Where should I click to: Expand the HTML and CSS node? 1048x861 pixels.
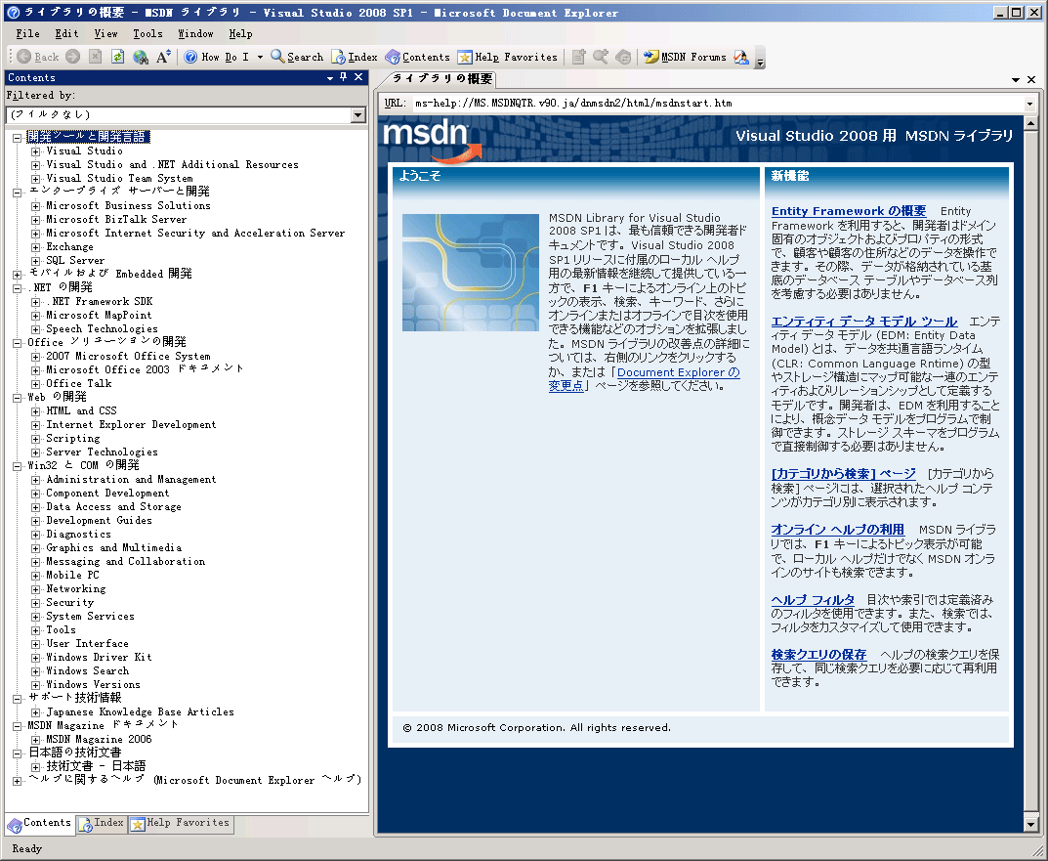(x=35, y=411)
